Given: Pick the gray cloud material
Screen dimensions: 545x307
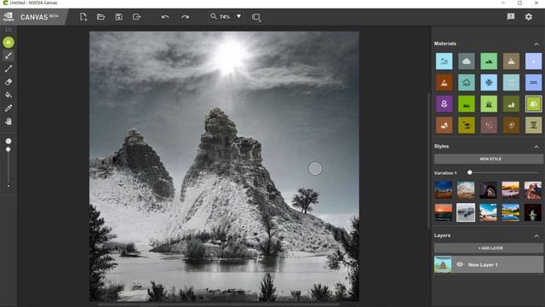Looking at the screenshot, I should click(467, 61).
